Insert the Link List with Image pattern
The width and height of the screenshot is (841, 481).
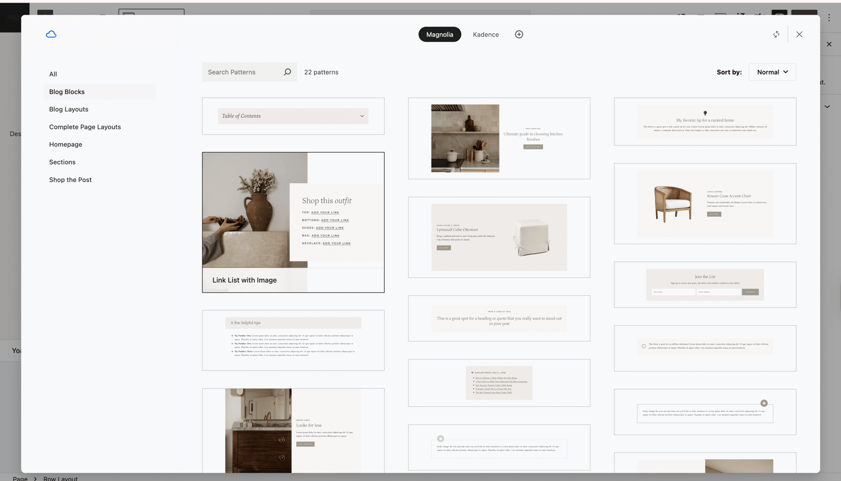(x=293, y=222)
